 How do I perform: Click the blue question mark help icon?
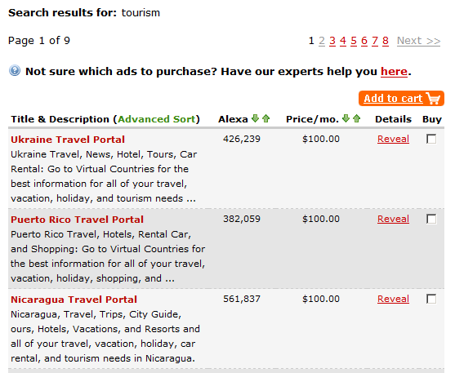(15, 70)
